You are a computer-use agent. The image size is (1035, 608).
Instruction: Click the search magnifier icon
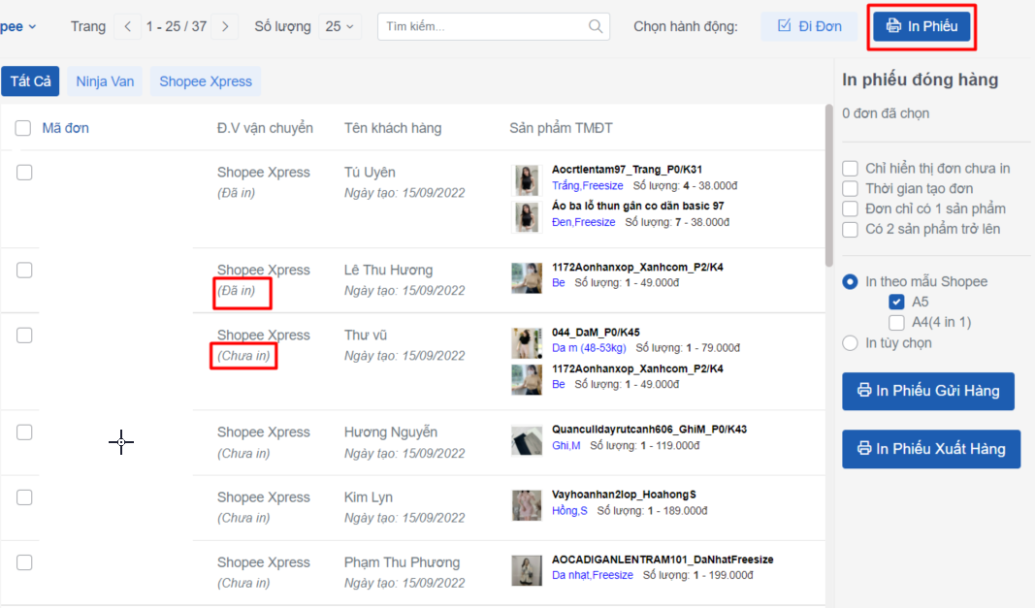coord(595,26)
